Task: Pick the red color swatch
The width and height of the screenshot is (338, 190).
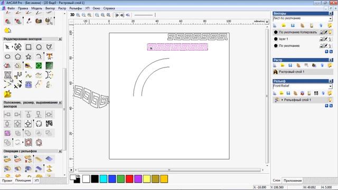Action: [129, 179]
